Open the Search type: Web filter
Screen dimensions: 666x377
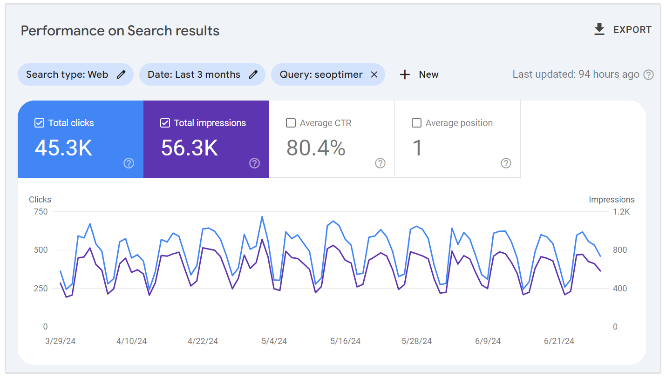pyautogui.click(x=70, y=74)
